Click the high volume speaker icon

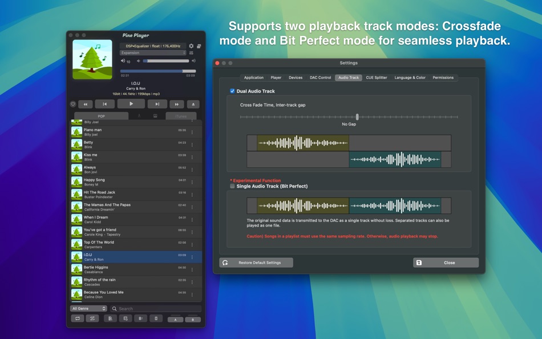coord(193,61)
